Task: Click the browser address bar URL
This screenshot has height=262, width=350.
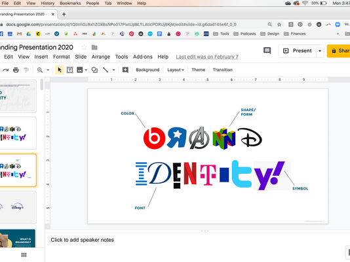Action: coord(121,24)
